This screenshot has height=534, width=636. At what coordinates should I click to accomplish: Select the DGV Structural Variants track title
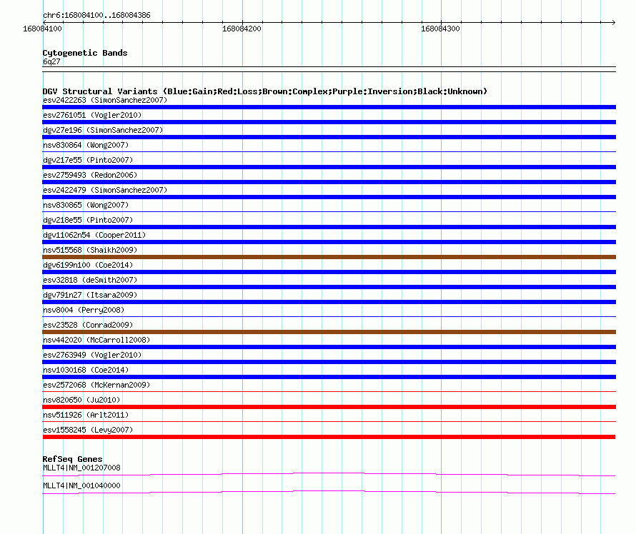[x=265, y=91]
